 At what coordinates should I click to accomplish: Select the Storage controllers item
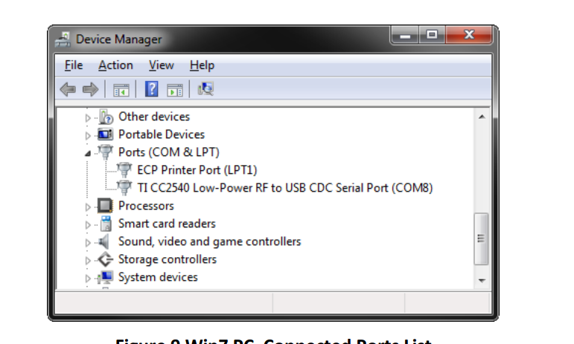click(168, 259)
